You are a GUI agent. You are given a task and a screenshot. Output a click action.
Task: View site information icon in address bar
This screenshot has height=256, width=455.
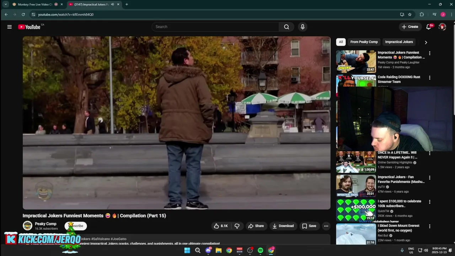click(x=33, y=15)
